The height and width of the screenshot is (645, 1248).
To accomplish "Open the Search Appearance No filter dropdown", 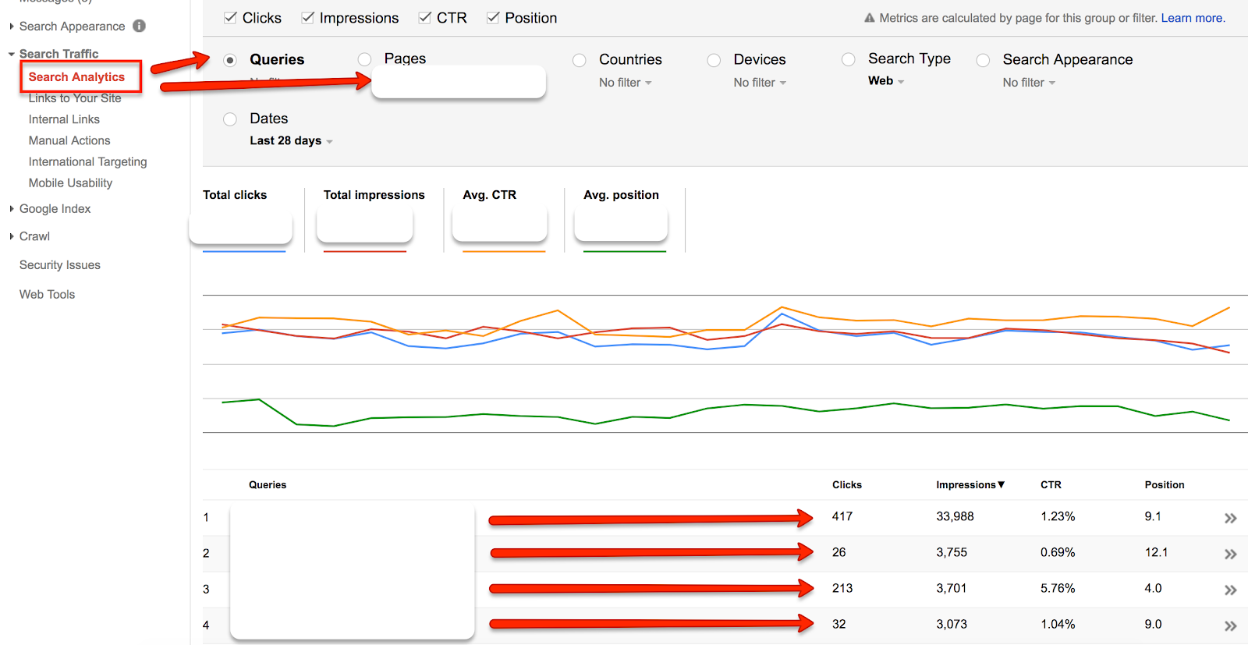I will point(1029,83).
